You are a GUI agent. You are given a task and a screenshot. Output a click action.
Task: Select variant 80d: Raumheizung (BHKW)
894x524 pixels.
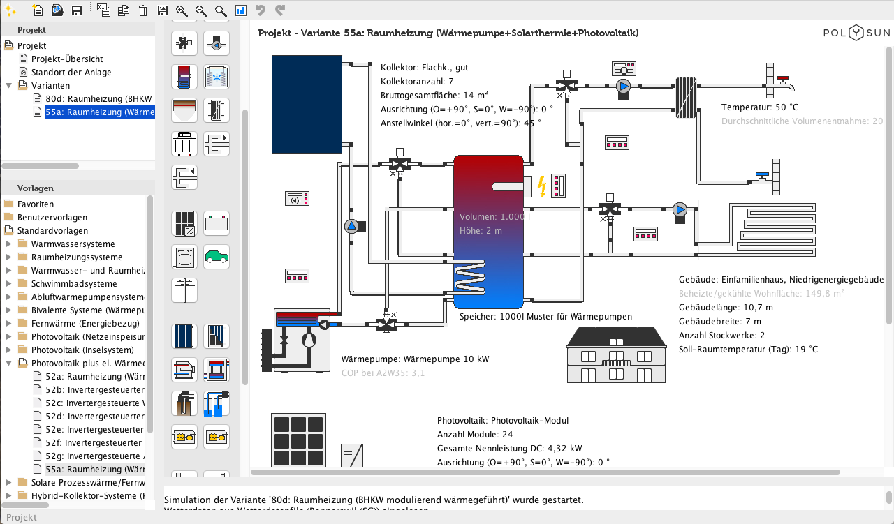click(x=98, y=98)
